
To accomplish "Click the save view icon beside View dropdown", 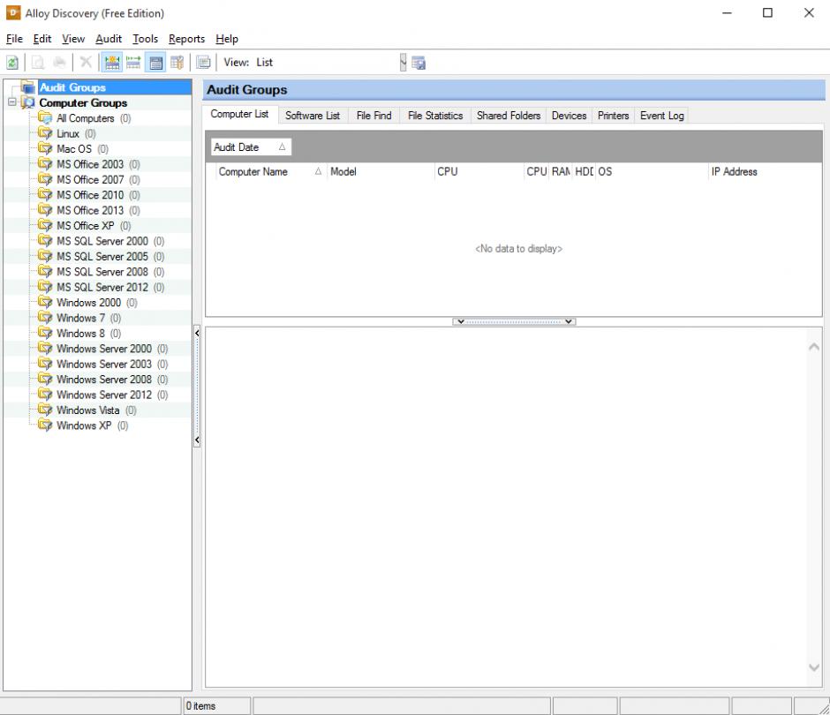I will coord(419,63).
